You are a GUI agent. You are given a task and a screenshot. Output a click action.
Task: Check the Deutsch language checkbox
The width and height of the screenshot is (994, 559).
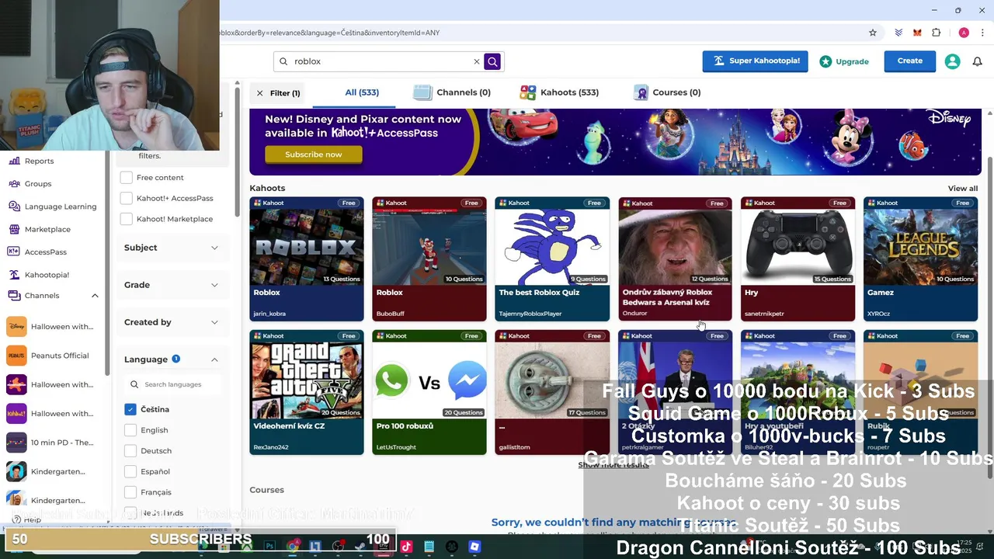click(130, 451)
